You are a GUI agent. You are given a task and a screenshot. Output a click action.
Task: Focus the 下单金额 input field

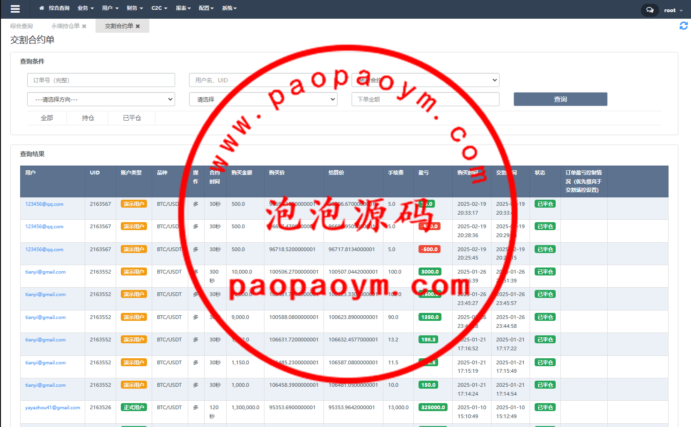coord(425,99)
